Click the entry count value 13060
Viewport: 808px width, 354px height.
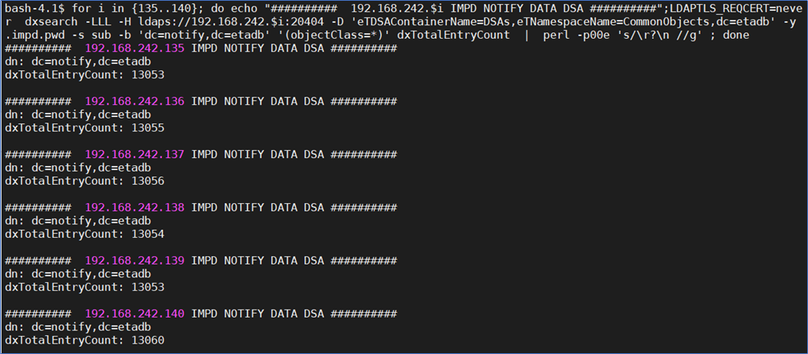(x=148, y=341)
